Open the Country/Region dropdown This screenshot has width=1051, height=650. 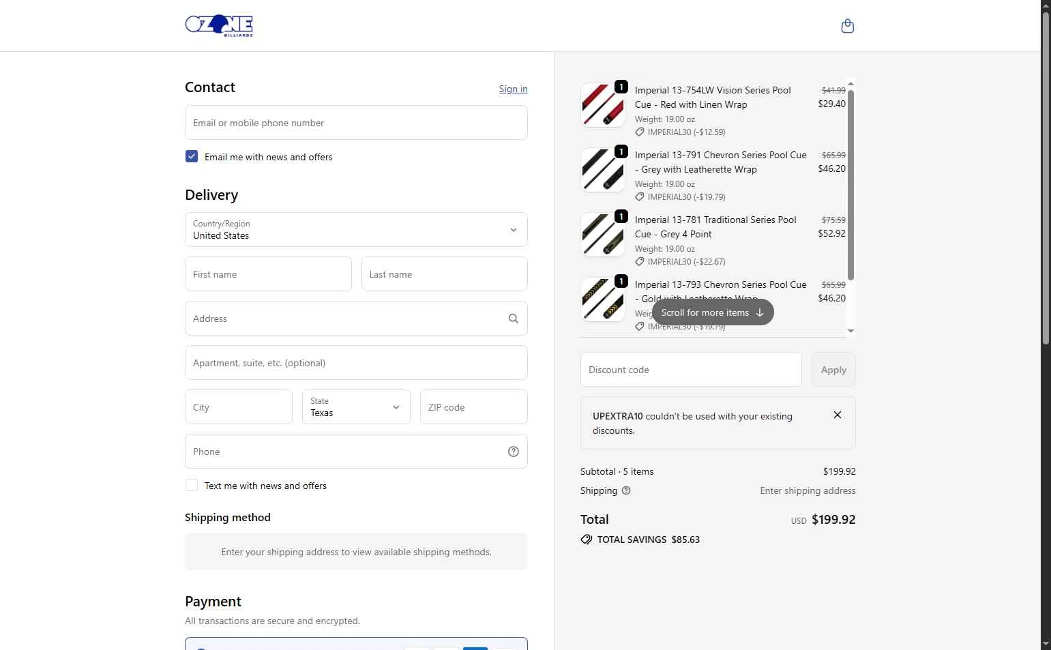tap(356, 230)
